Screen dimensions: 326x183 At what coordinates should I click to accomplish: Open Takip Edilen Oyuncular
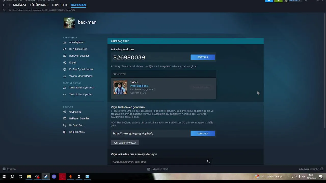[x=82, y=87]
